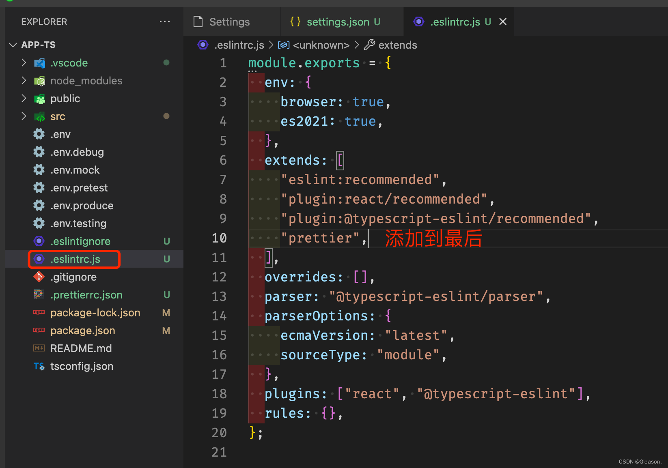
Task: Click the EXPLORER panel title
Action: (44, 21)
